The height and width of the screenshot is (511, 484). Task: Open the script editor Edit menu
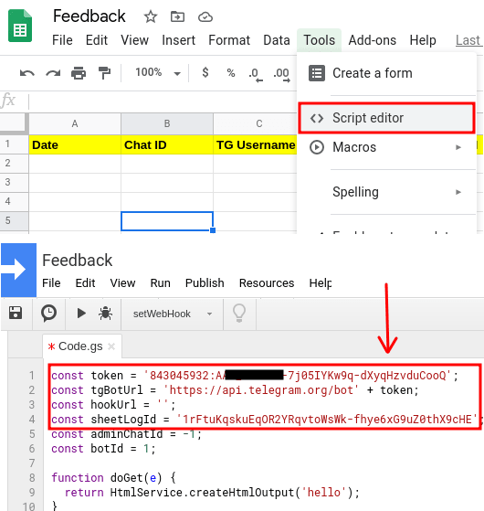85,282
